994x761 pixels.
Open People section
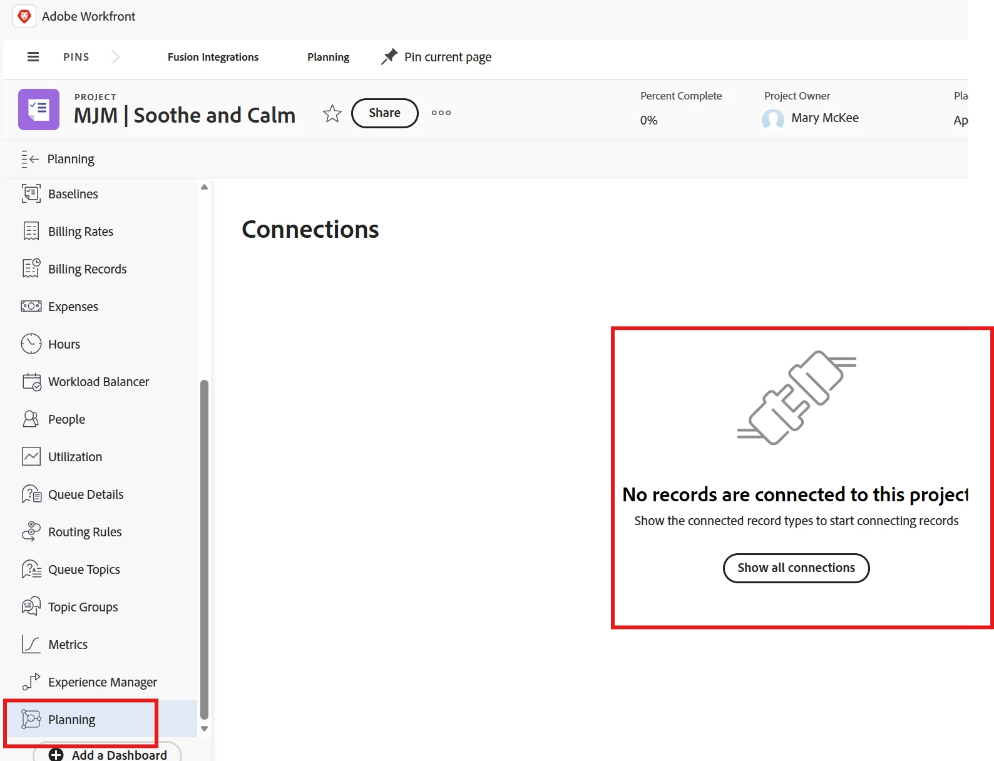coord(66,419)
